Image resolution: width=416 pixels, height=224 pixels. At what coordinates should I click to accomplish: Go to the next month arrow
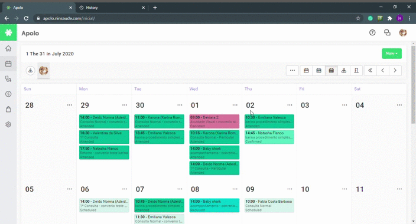tap(395, 70)
